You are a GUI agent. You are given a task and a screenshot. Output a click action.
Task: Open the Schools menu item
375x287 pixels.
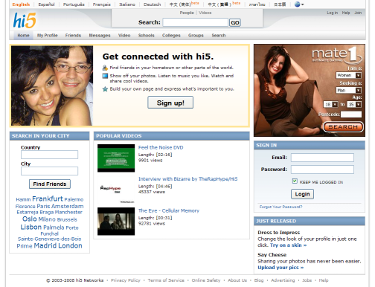(147, 36)
